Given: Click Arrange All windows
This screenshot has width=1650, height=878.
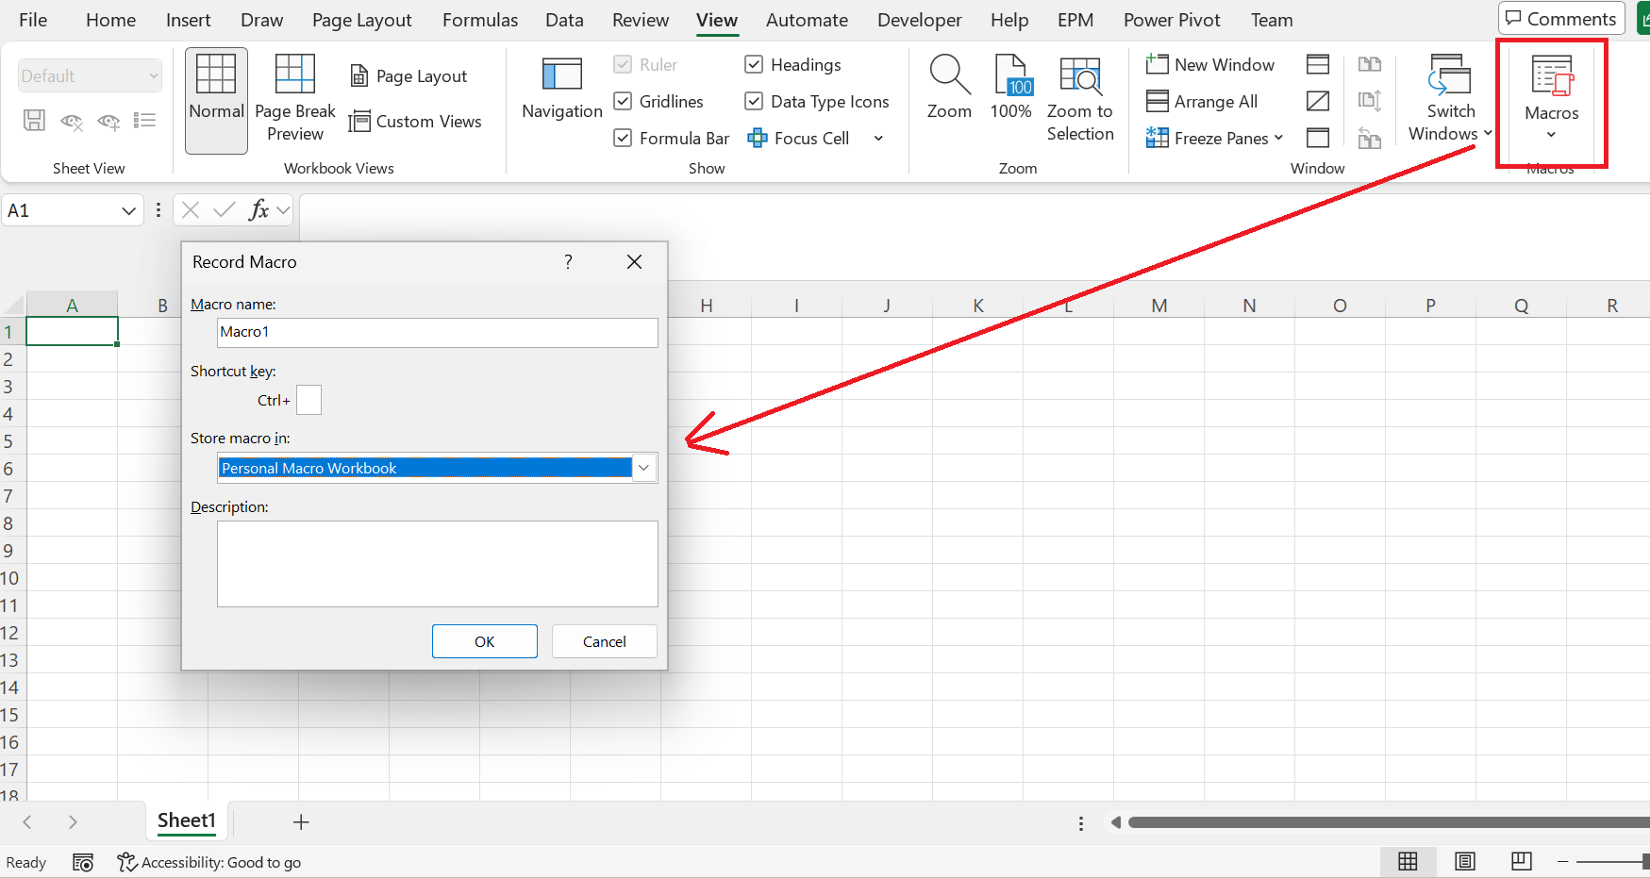Looking at the screenshot, I should point(1202,102).
